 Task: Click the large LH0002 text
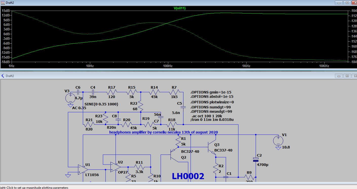click(188, 176)
